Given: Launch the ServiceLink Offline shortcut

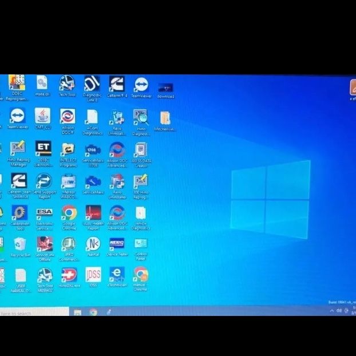Looking at the screenshot, I should [45, 249].
